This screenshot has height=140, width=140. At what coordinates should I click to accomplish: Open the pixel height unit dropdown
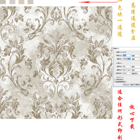[136, 59]
